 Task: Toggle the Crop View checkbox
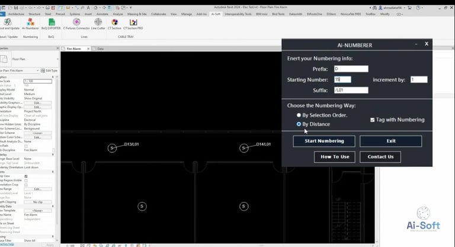pos(26,176)
